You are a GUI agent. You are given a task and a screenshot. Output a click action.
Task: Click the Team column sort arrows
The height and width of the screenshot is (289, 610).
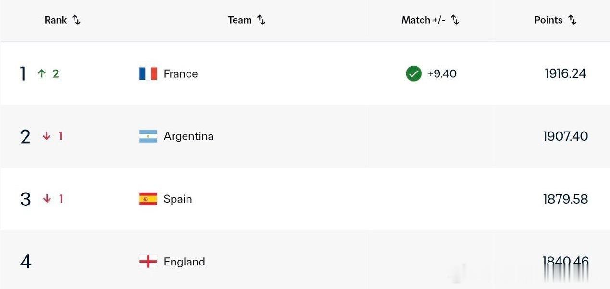261,20
